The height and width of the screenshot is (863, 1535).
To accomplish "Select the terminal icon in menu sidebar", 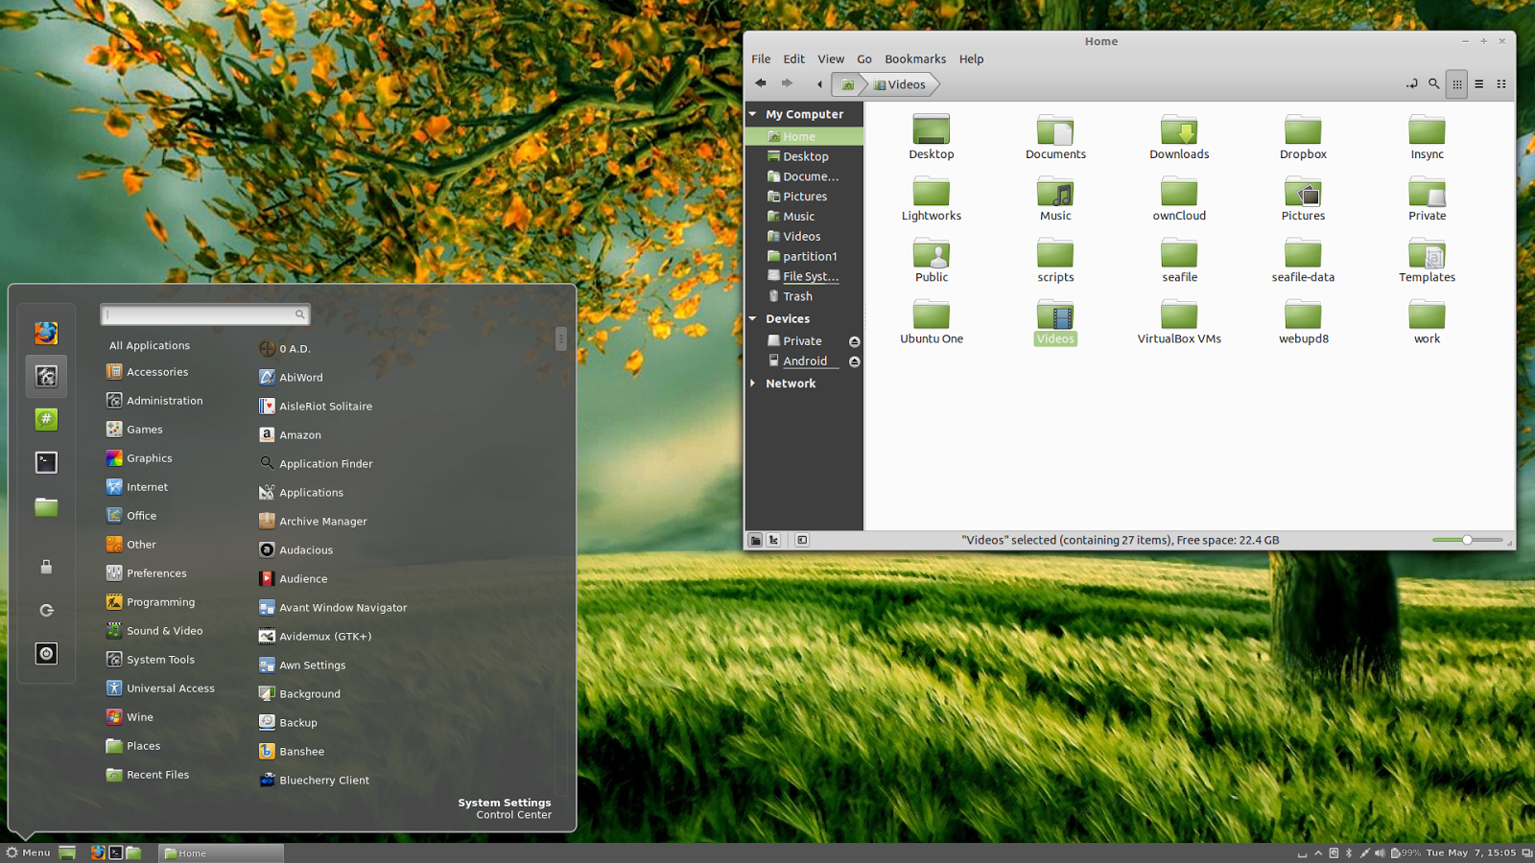I will pos(45,462).
